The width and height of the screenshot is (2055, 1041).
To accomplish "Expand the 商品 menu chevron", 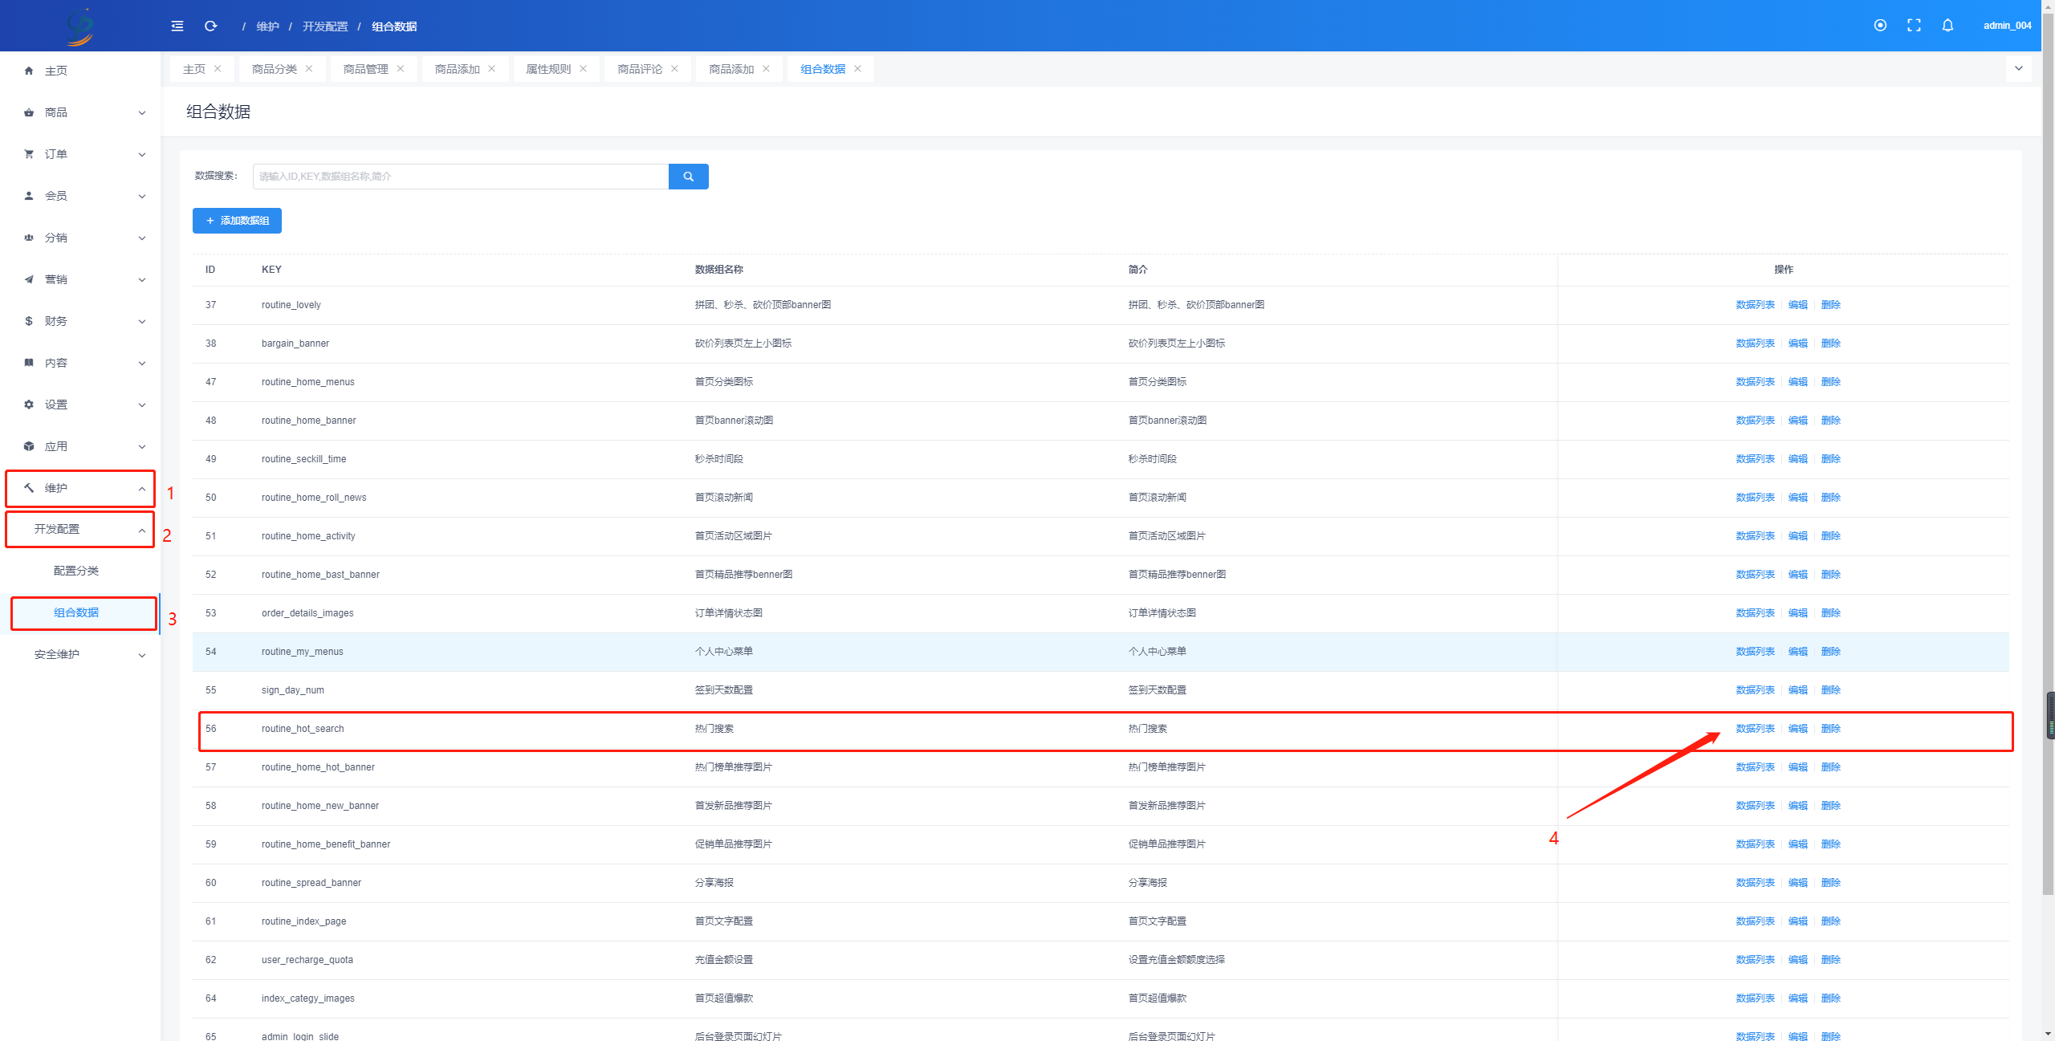I will (142, 113).
